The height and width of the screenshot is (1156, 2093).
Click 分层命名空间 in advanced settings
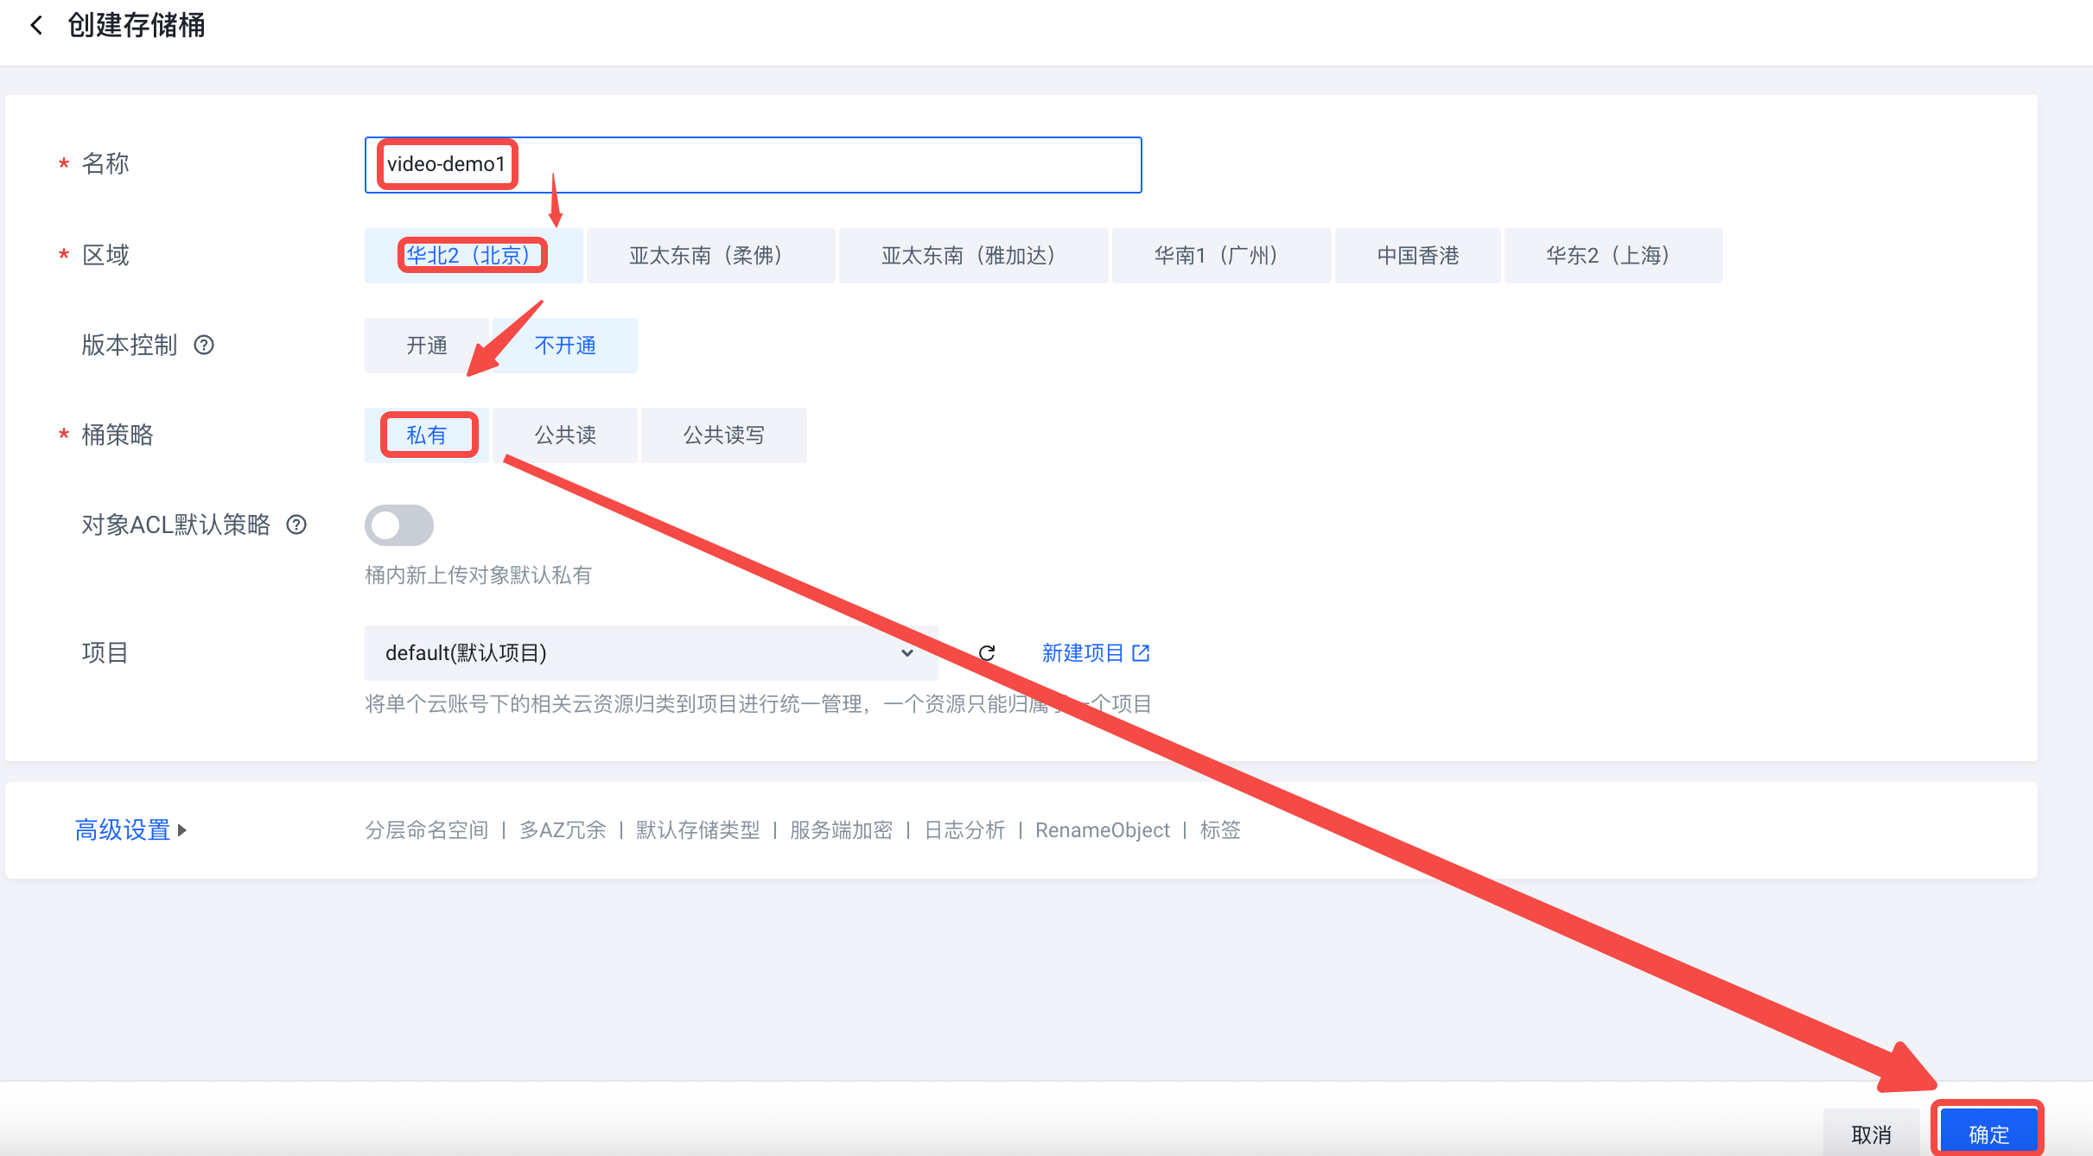tap(427, 830)
